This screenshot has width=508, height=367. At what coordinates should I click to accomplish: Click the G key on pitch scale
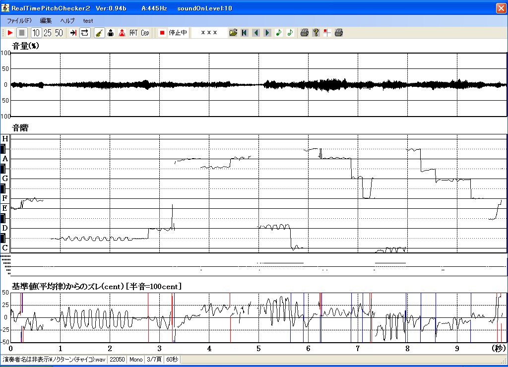point(5,179)
